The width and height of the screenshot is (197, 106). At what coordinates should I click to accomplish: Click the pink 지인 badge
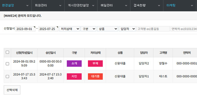[x=74, y=76]
